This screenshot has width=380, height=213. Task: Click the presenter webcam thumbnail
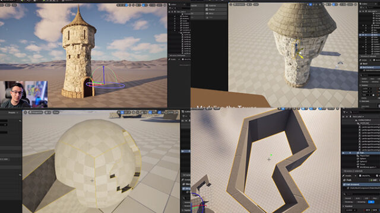24,94
